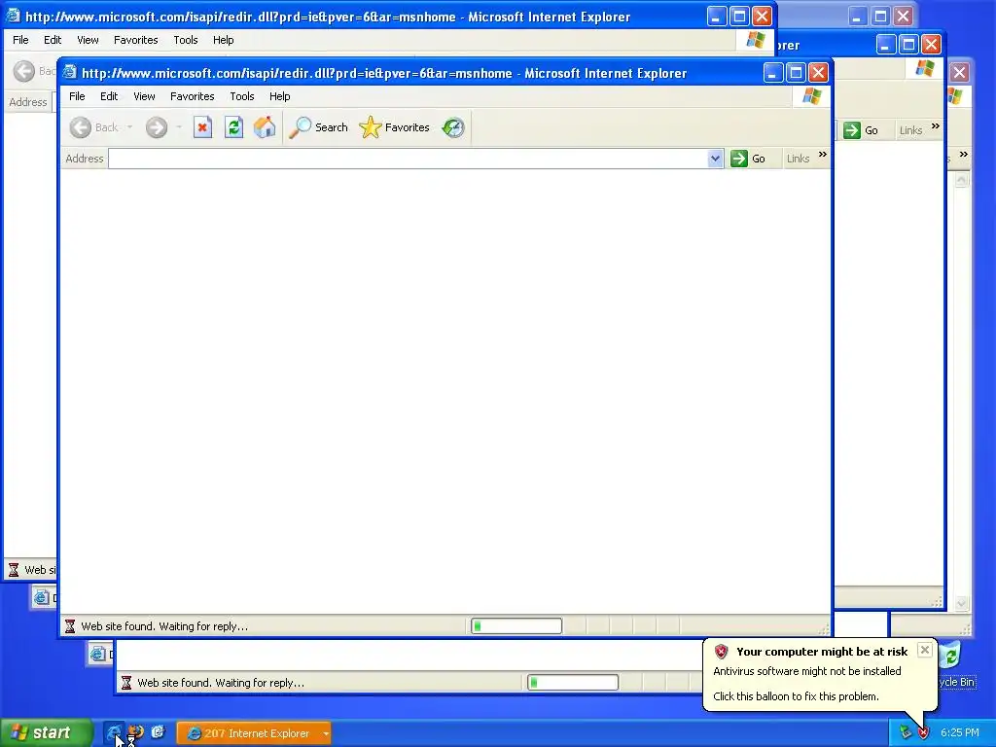Click IE page icon in front title bar
This screenshot has height=747, width=996.
[x=70, y=72]
